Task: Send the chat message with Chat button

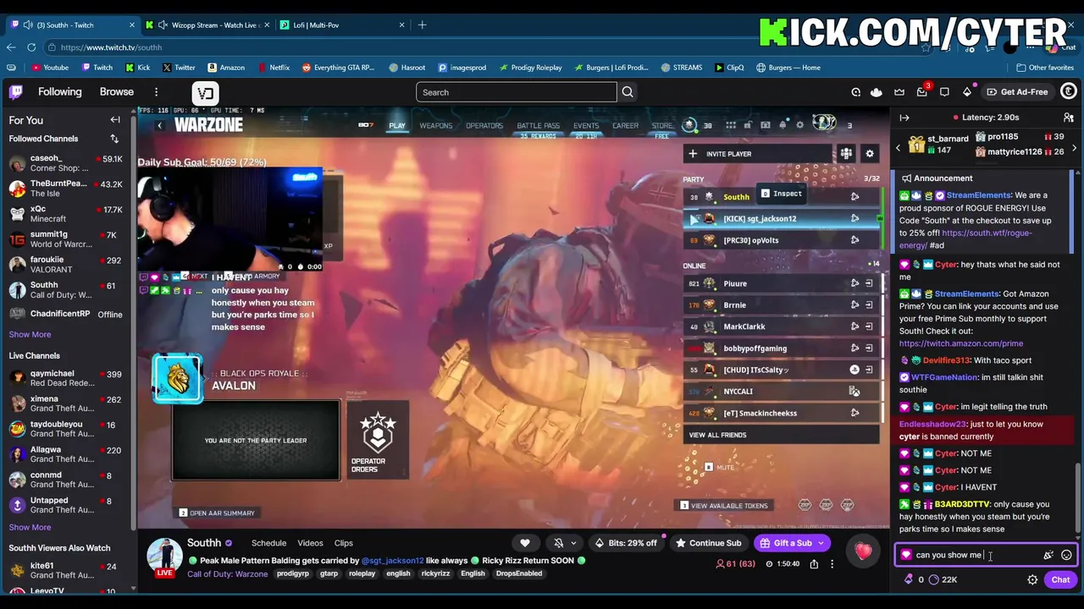Action: [x=1060, y=579]
